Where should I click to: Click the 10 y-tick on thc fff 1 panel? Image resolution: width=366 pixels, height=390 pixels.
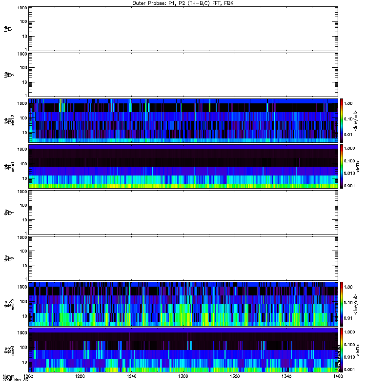tap(25, 220)
